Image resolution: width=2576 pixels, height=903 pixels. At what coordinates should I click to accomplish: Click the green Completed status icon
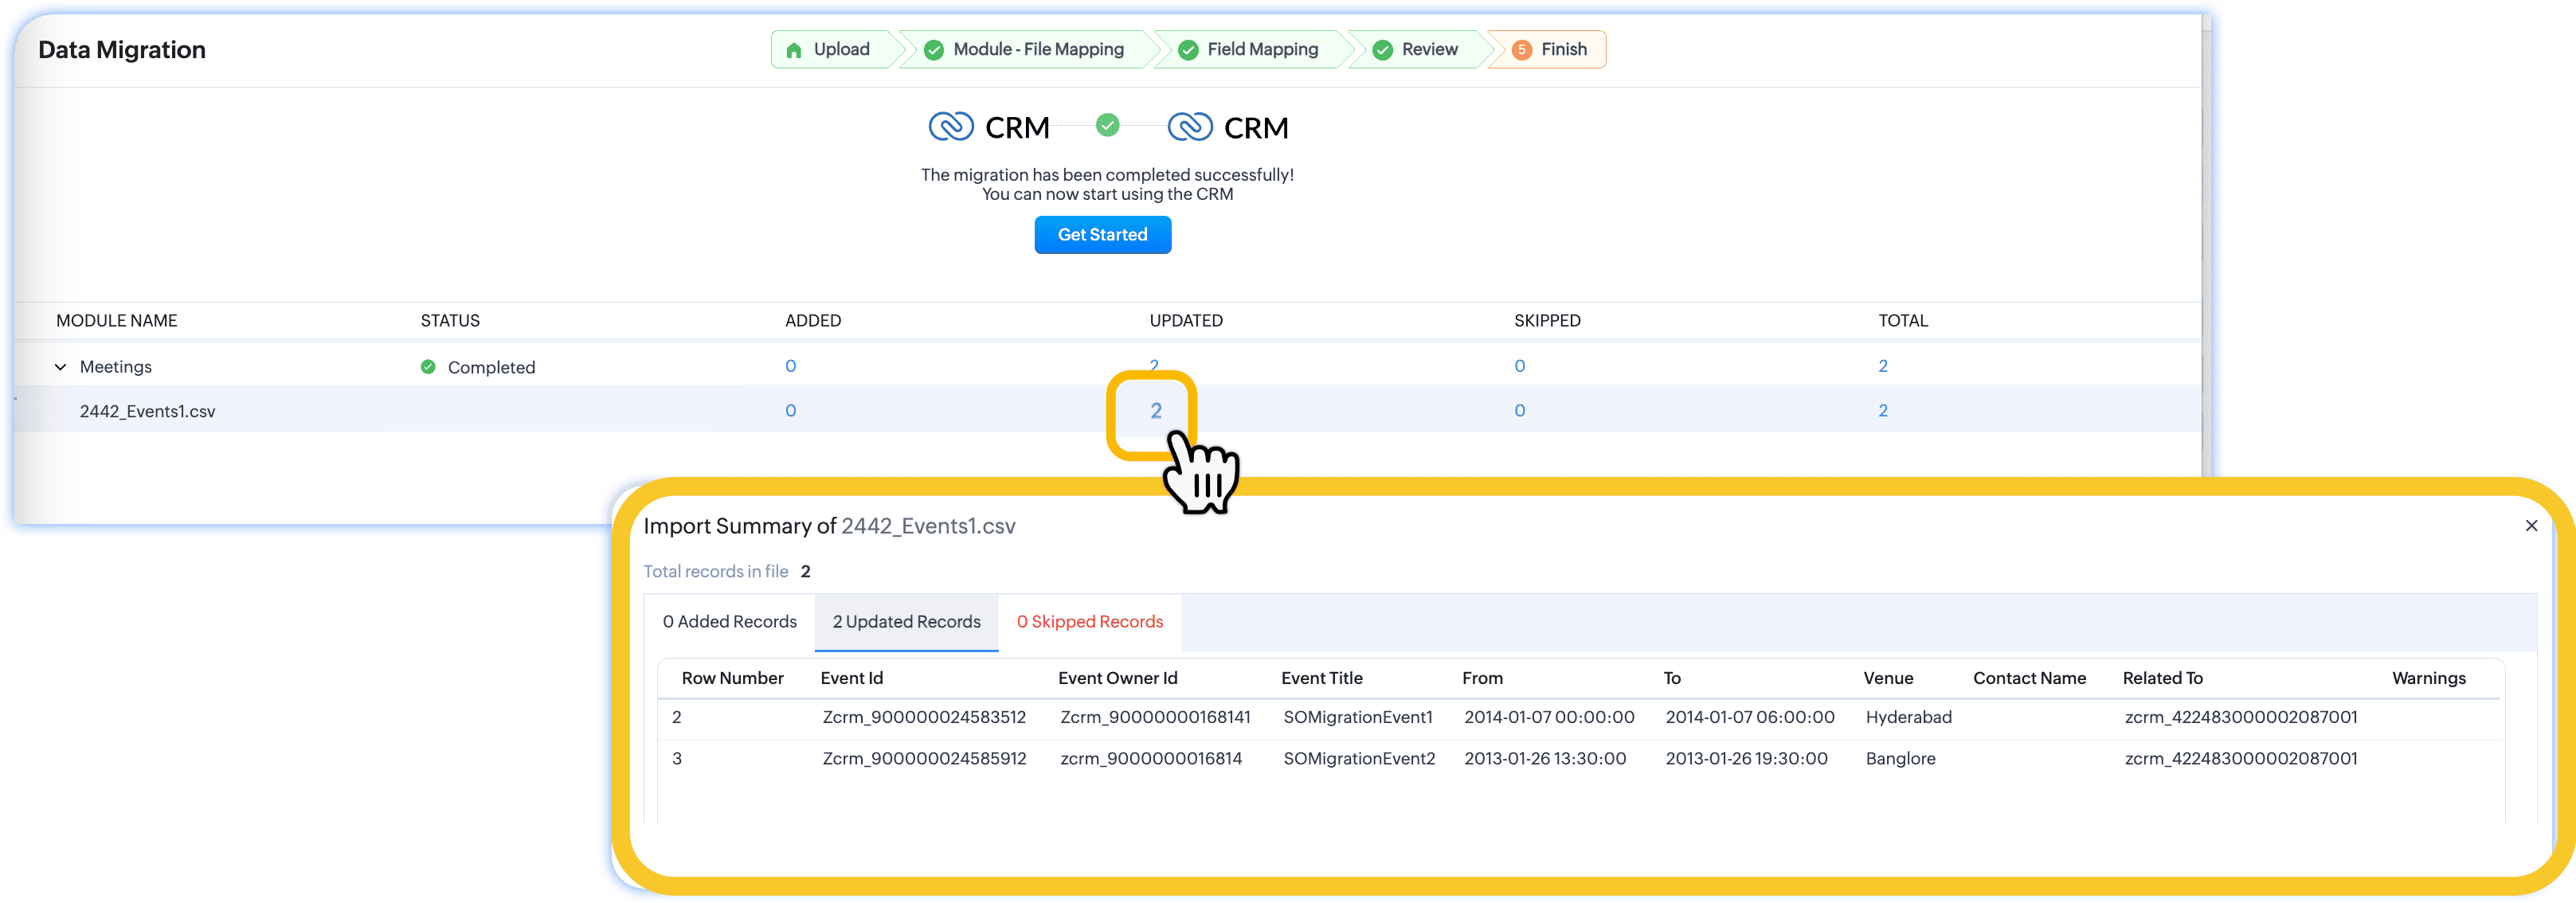428,367
